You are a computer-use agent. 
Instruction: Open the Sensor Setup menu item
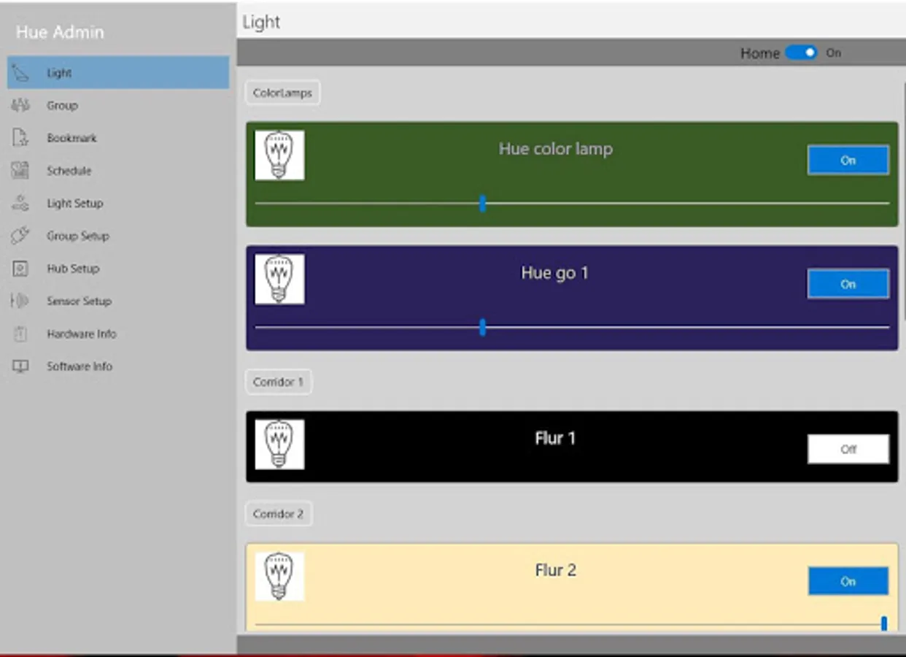click(x=118, y=301)
